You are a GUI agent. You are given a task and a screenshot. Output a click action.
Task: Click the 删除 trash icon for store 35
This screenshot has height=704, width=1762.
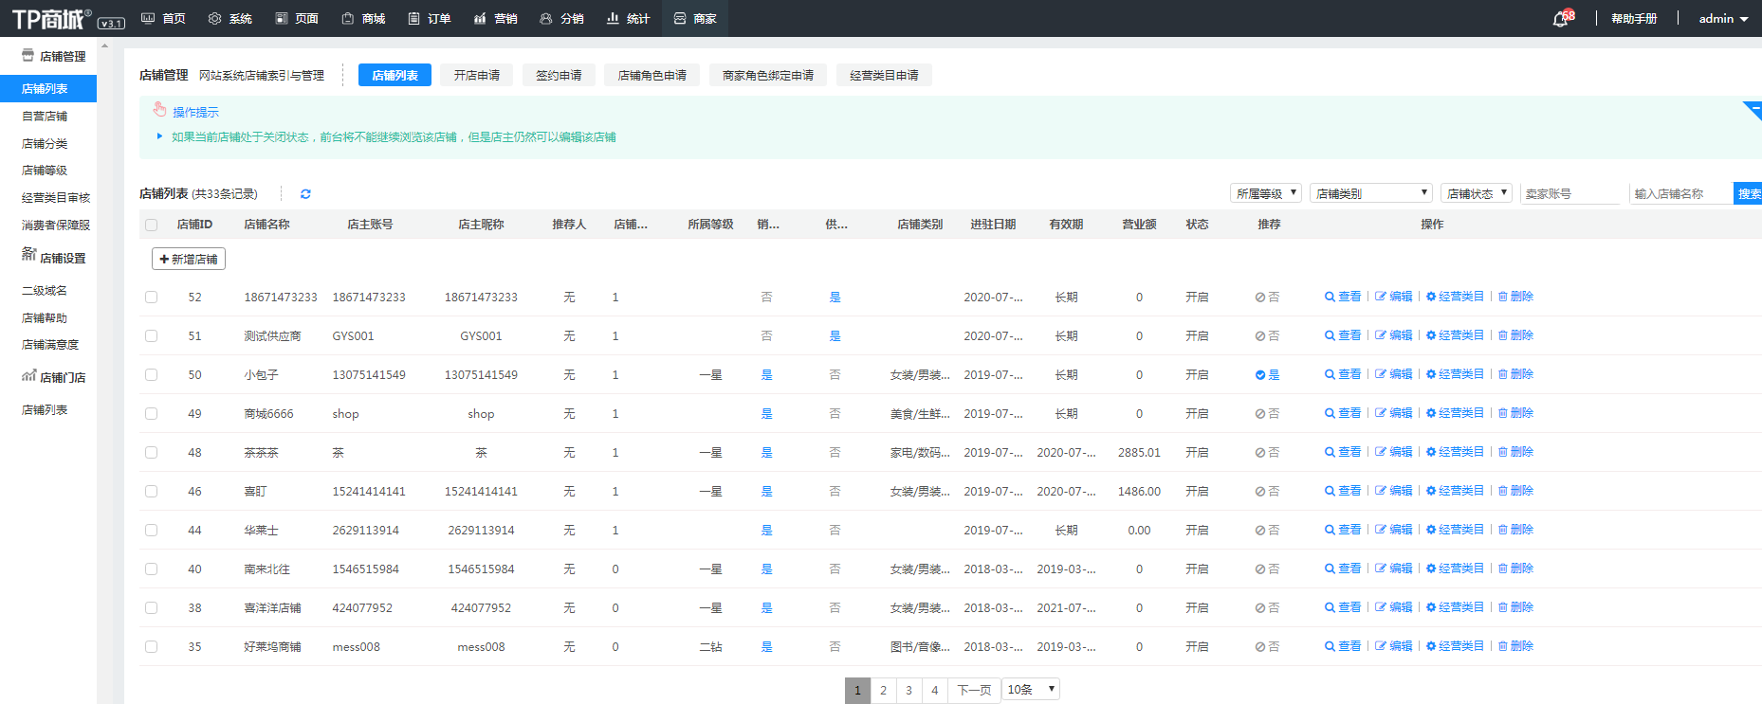point(1503,647)
